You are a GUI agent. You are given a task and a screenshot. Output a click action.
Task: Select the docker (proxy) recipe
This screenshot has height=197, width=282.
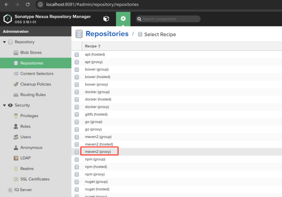177,107
